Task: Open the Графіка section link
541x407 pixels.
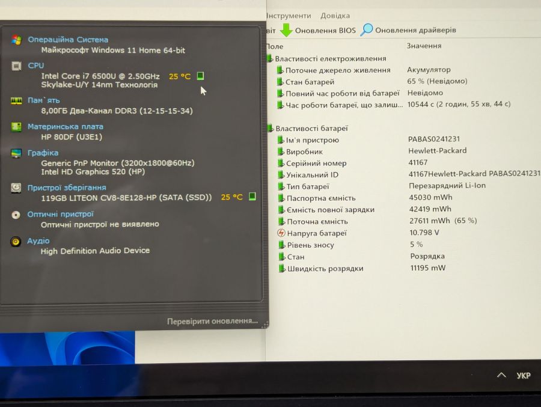Action: (x=43, y=153)
